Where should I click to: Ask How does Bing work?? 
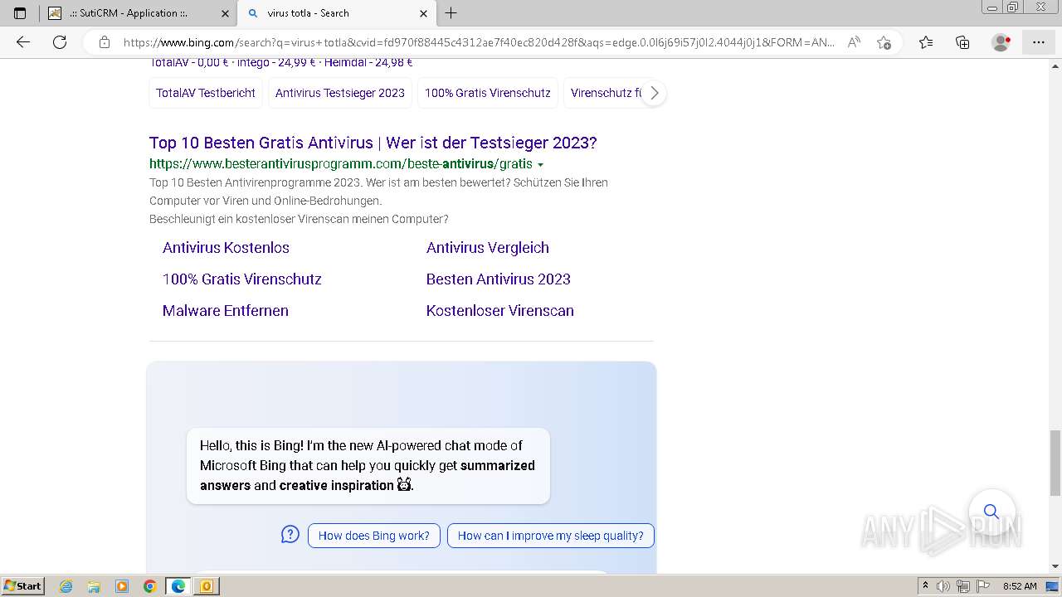pos(374,536)
